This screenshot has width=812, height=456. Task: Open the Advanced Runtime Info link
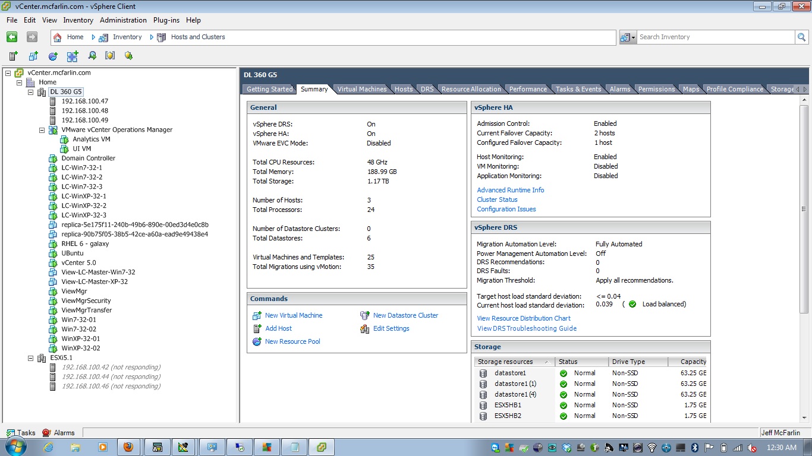click(511, 190)
